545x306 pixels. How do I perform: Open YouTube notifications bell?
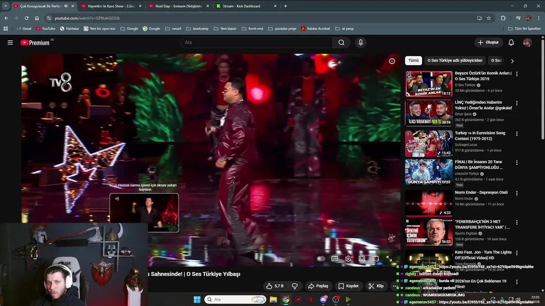point(511,42)
